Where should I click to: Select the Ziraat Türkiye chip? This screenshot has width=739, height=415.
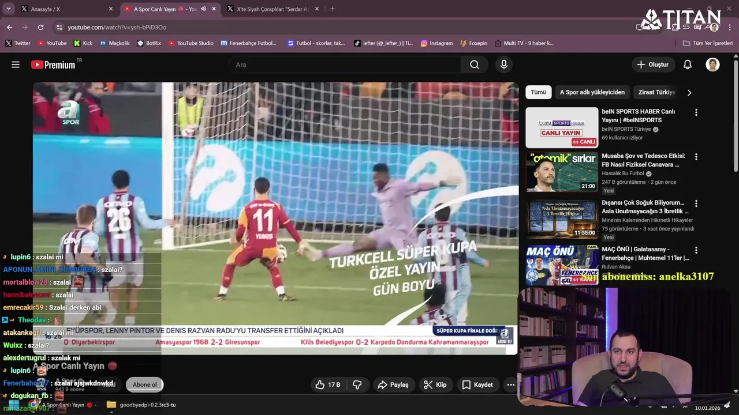[x=656, y=92]
